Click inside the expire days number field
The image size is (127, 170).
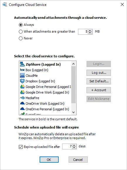click(x=67, y=146)
